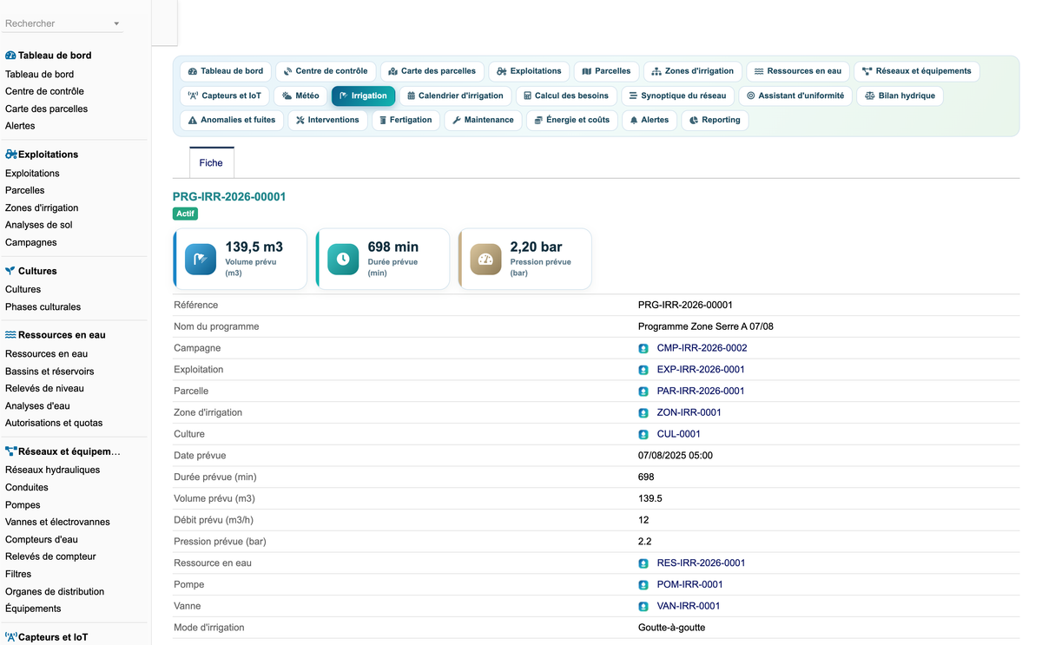
Task: Follow link POM-IRR-0001
Action: [690, 585]
